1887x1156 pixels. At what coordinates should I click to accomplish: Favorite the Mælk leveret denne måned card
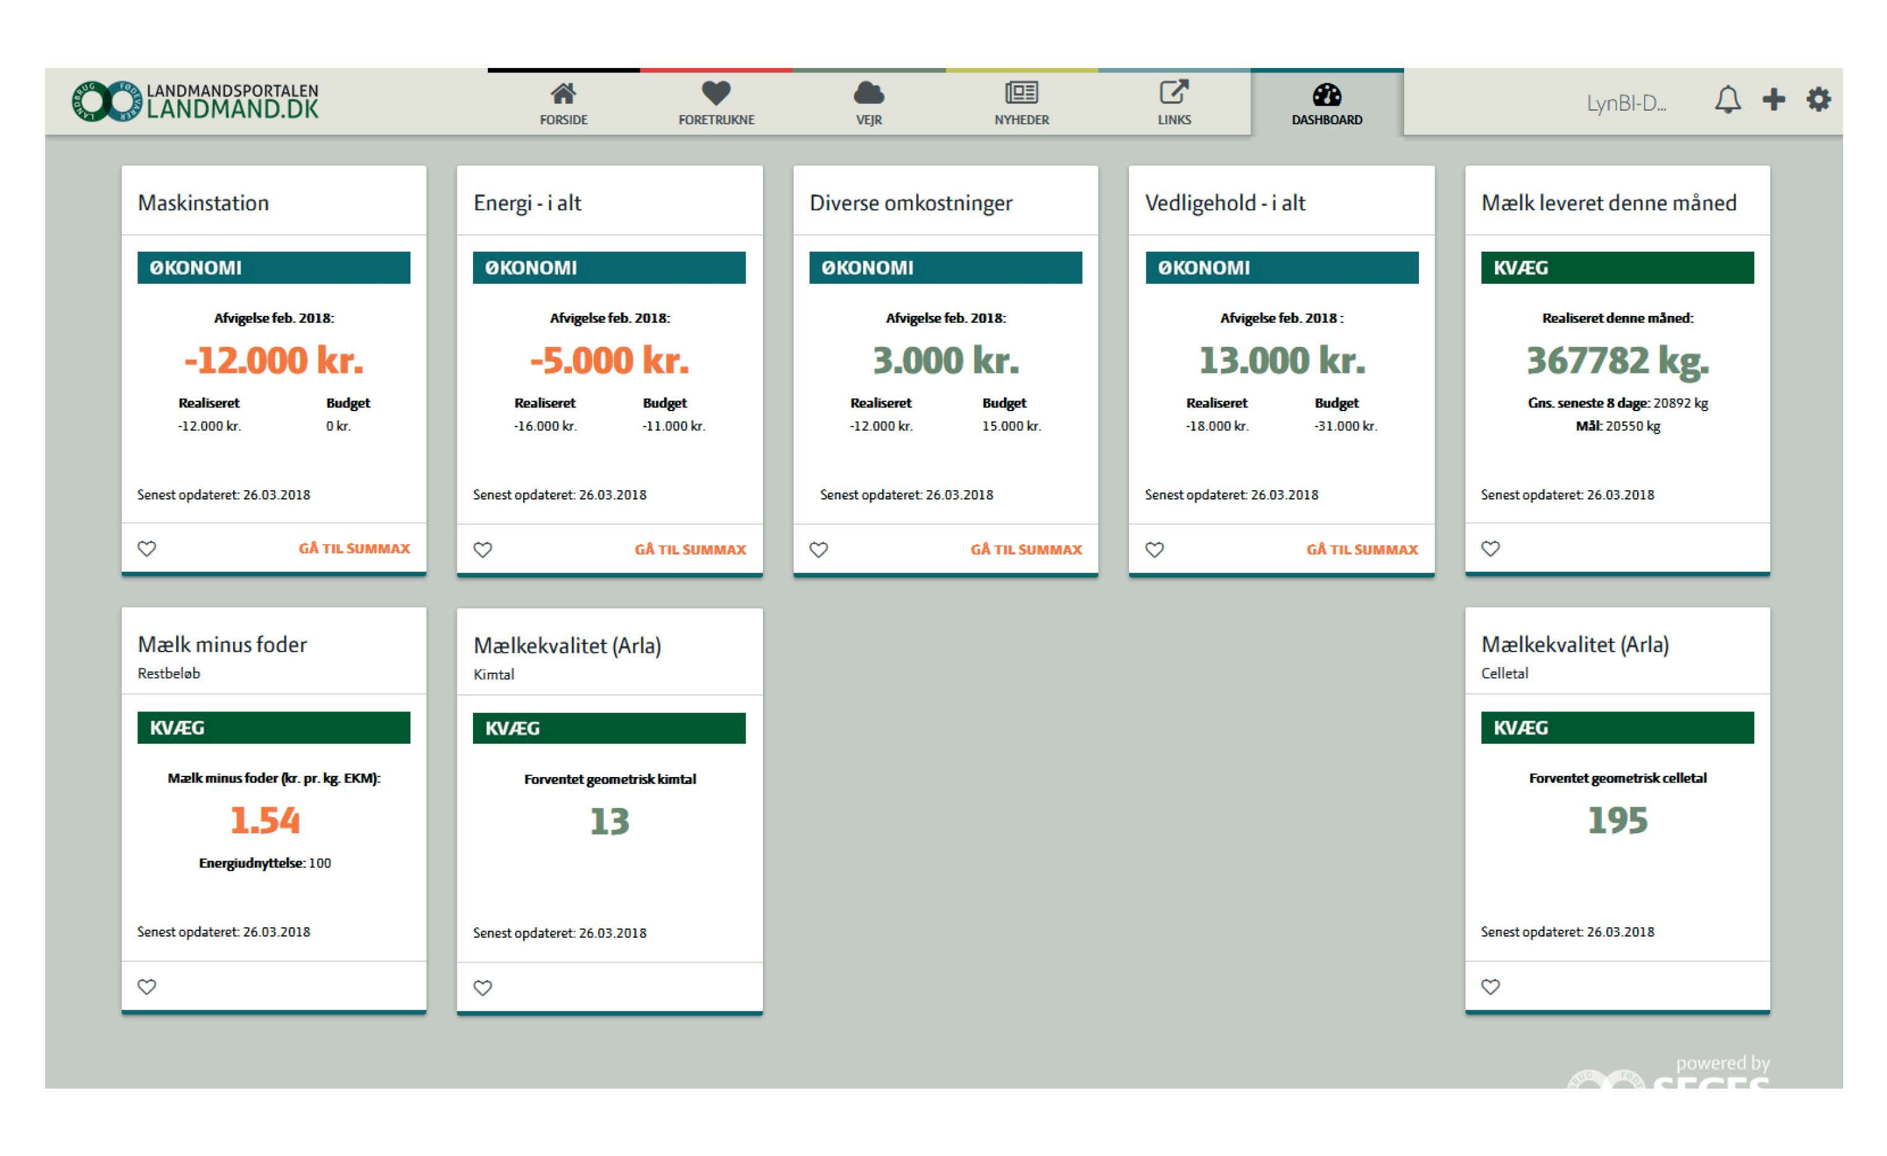1490,549
